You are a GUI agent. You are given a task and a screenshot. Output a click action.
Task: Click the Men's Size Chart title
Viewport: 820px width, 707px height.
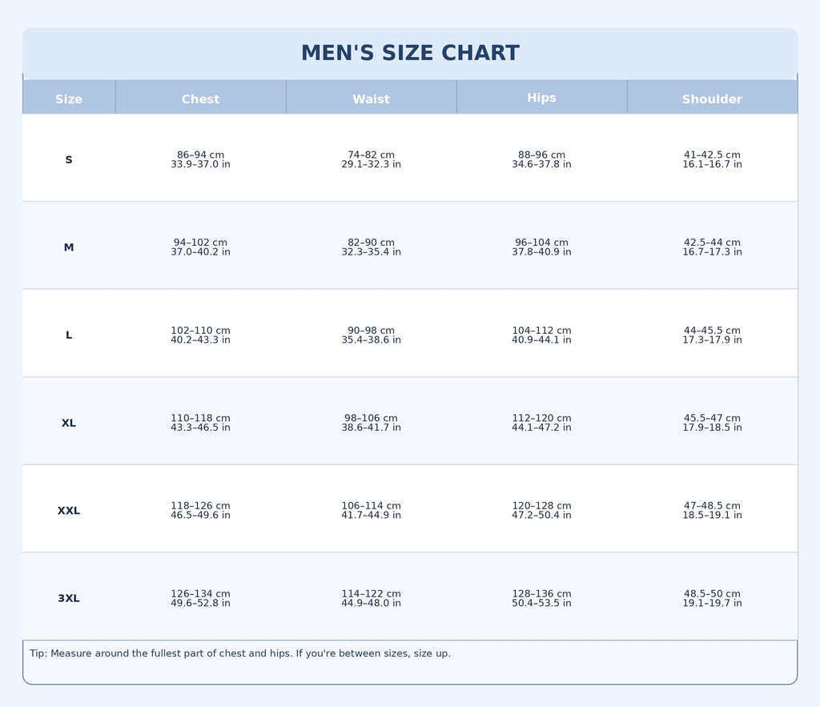pyautogui.click(x=410, y=54)
